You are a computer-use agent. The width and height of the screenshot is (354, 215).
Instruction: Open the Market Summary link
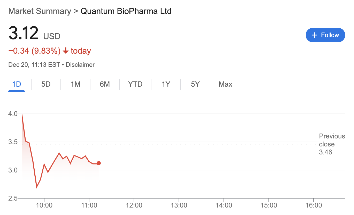(x=40, y=11)
